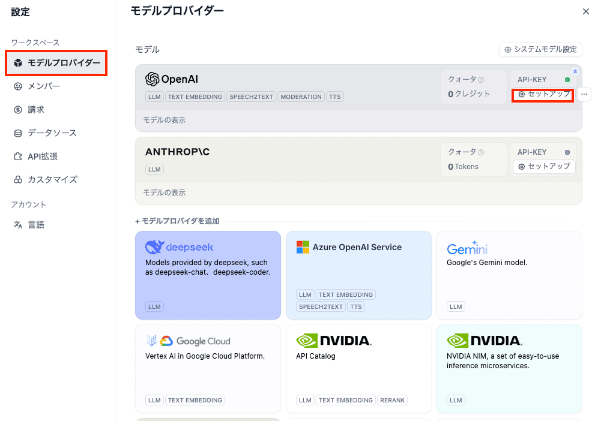Open OpenAI's more options (...) menu
The height and width of the screenshot is (421, 601).
585,95
